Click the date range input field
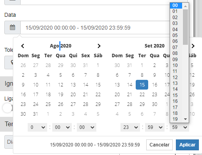202x155 pixels. pos(95,28)
